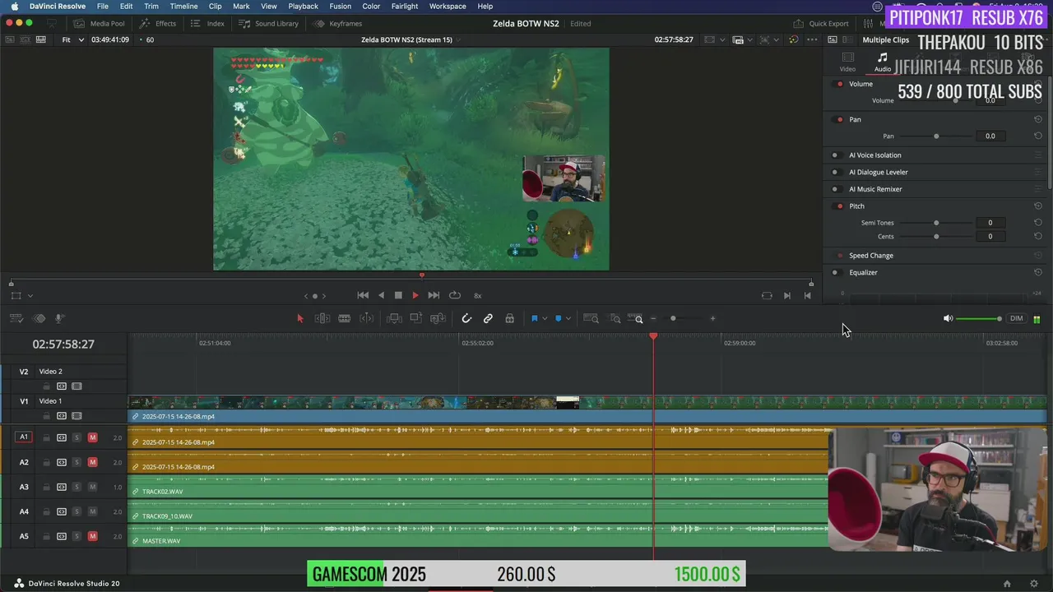Screen dimensions: 1053x592
Task: Toggle Loop playback icon
Action: pyautogui.click(x=454, y=295)
